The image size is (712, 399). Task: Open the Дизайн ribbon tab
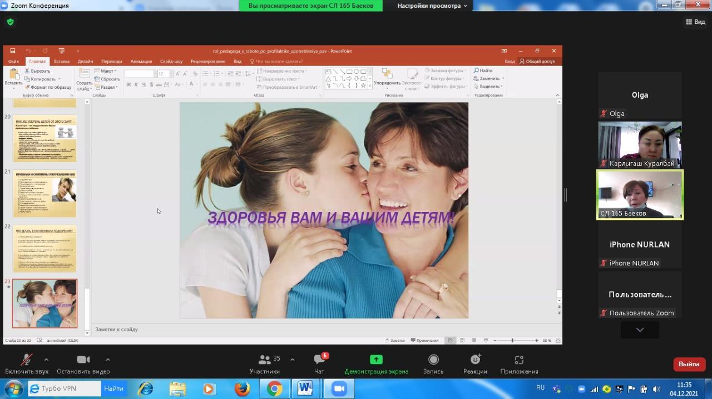[x=85, y=62]
